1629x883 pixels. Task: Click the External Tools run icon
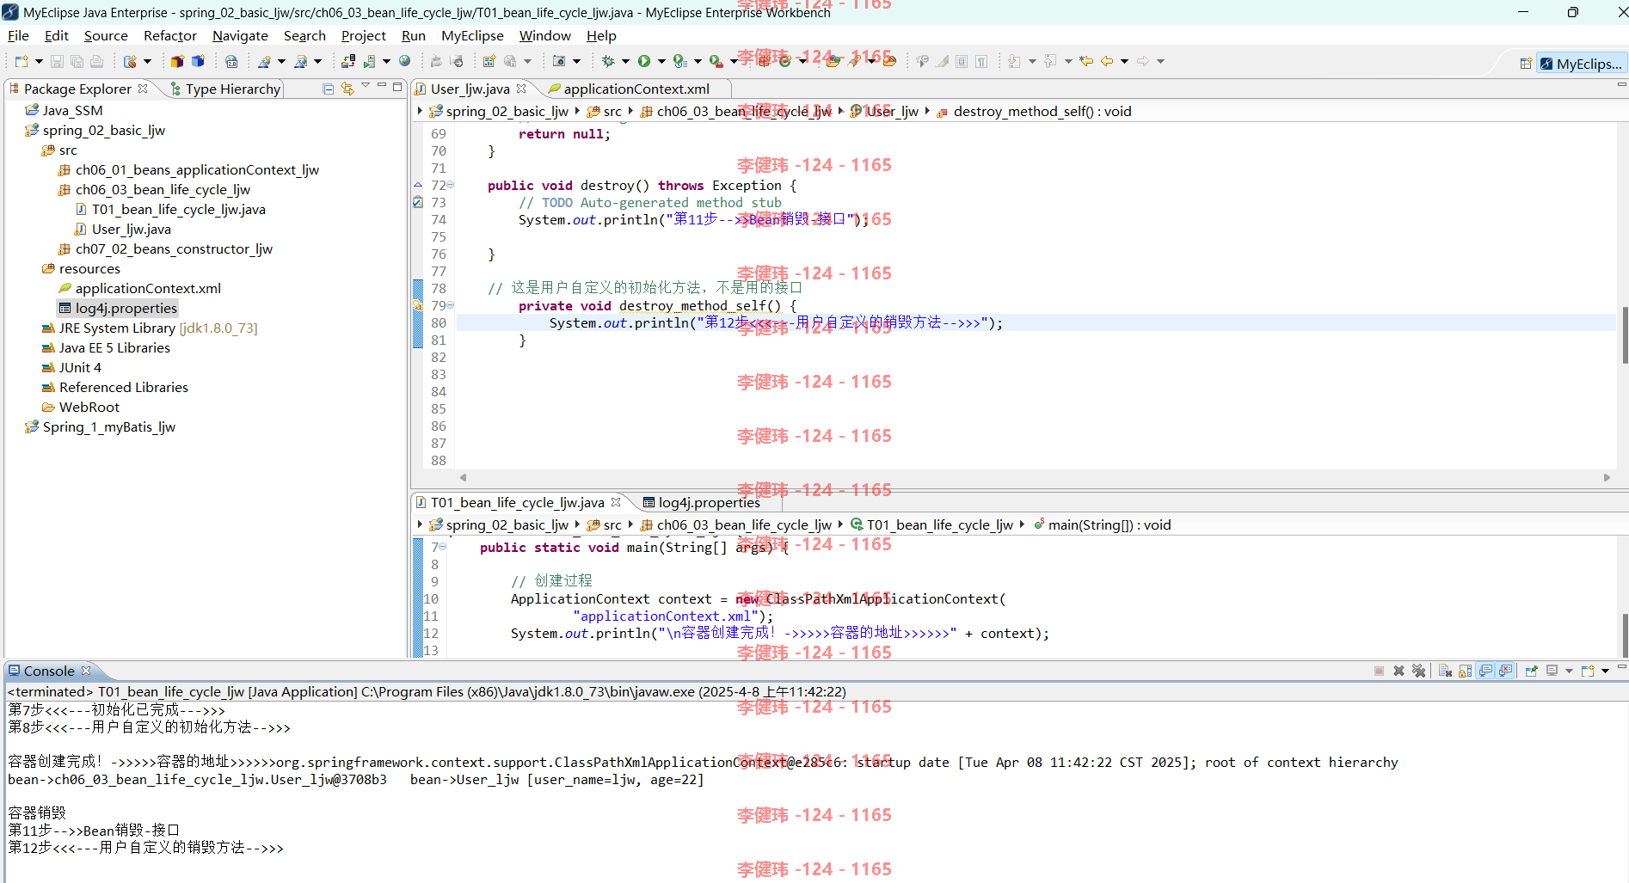point(716,61)
